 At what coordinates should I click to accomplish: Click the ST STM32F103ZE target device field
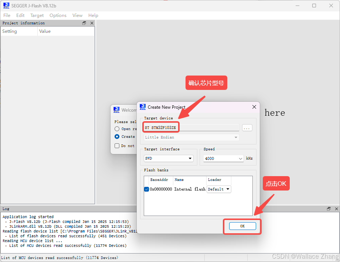click(x=191, y=127)
